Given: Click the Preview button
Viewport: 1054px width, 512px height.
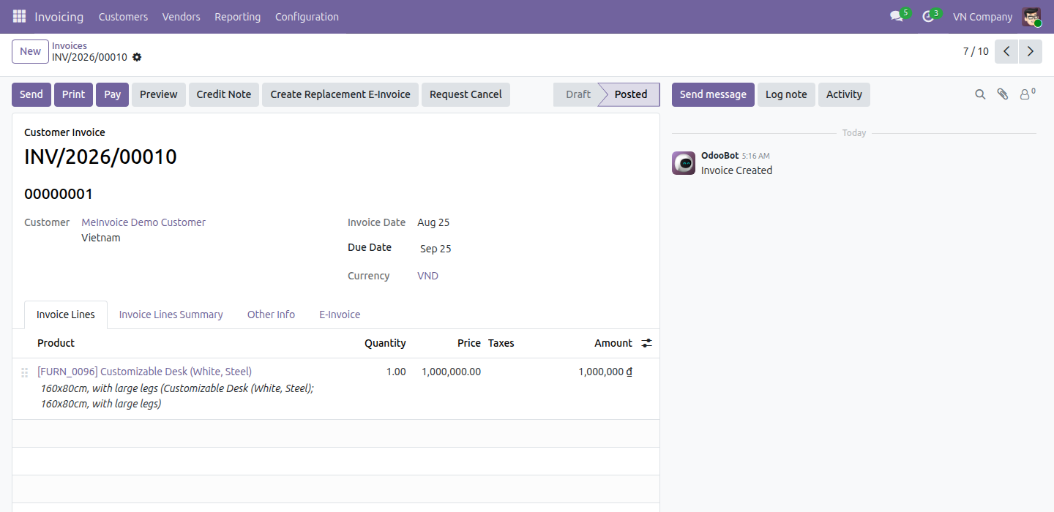Looking at the screenshot, I should point(159,94).
